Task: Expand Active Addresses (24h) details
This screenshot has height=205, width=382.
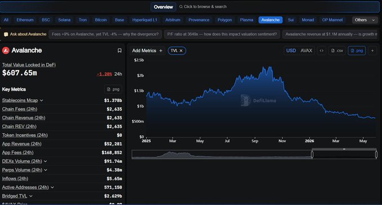Action: pos(52,188)
